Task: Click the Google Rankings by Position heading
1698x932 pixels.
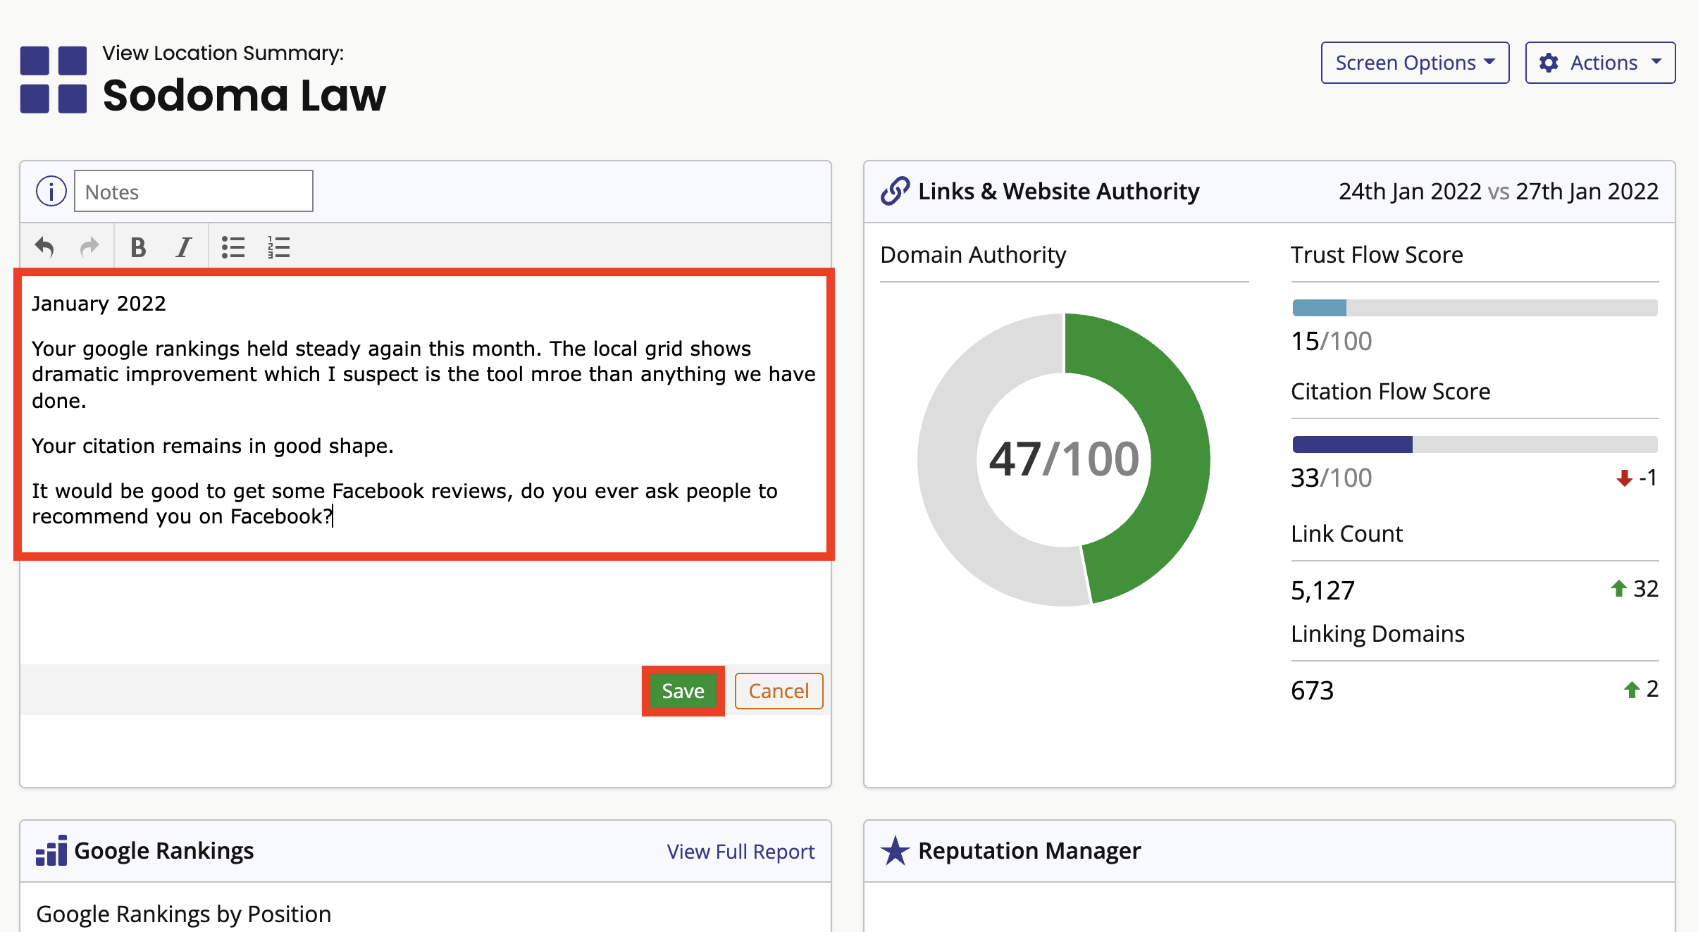Action: (x=184, y=914)
